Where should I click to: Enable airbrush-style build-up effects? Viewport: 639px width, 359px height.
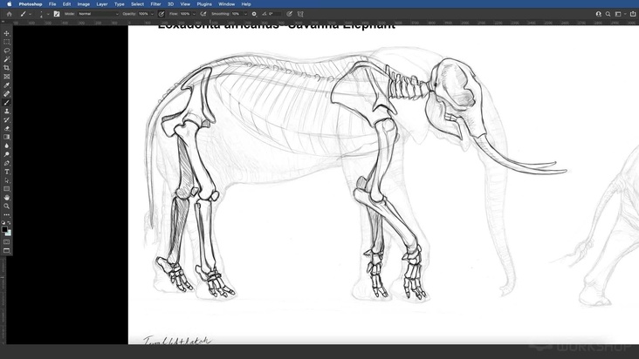203,14
